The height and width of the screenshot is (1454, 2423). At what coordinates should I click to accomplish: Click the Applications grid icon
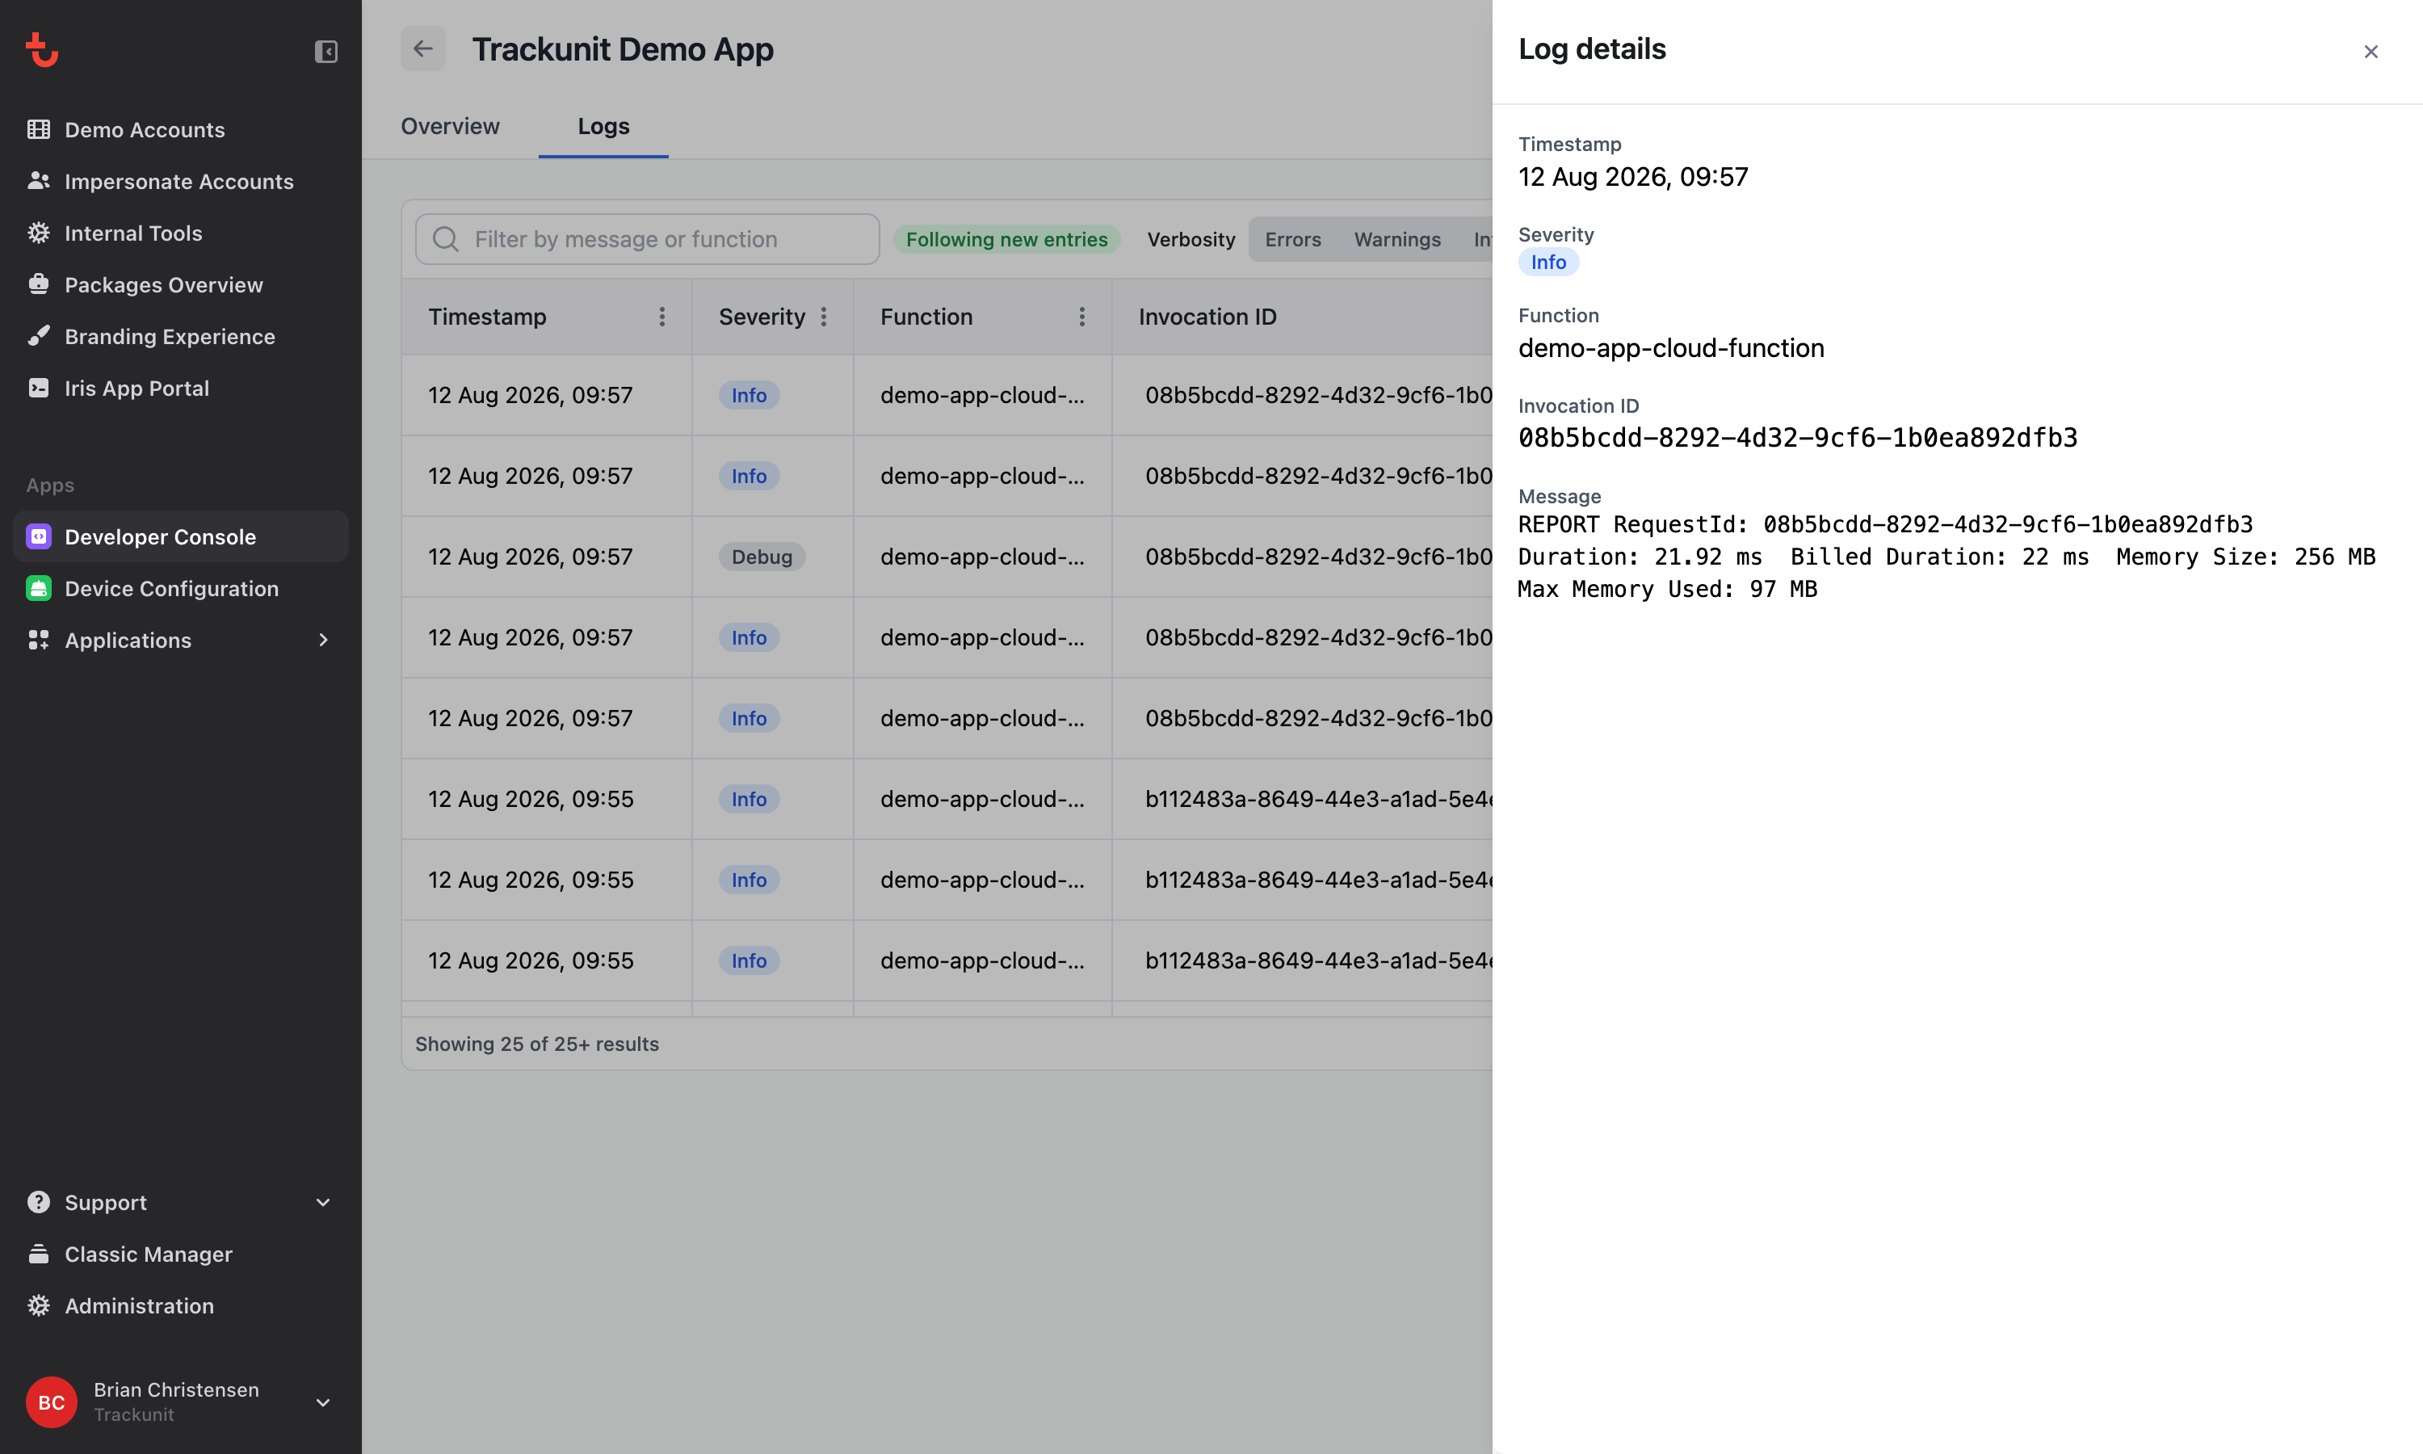point(38,640)
